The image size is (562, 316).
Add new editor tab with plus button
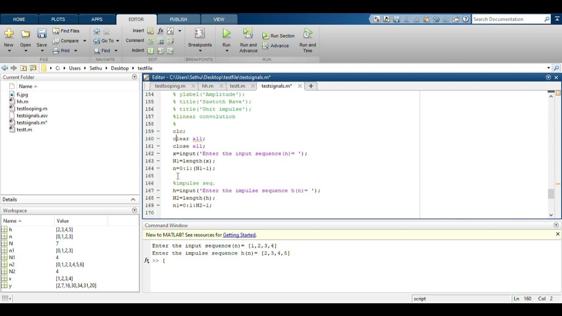tap(311, 86)
